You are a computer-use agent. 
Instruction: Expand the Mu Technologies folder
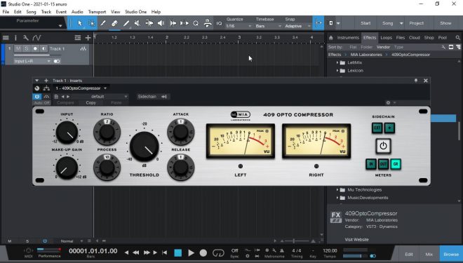(x=337, y=190)
